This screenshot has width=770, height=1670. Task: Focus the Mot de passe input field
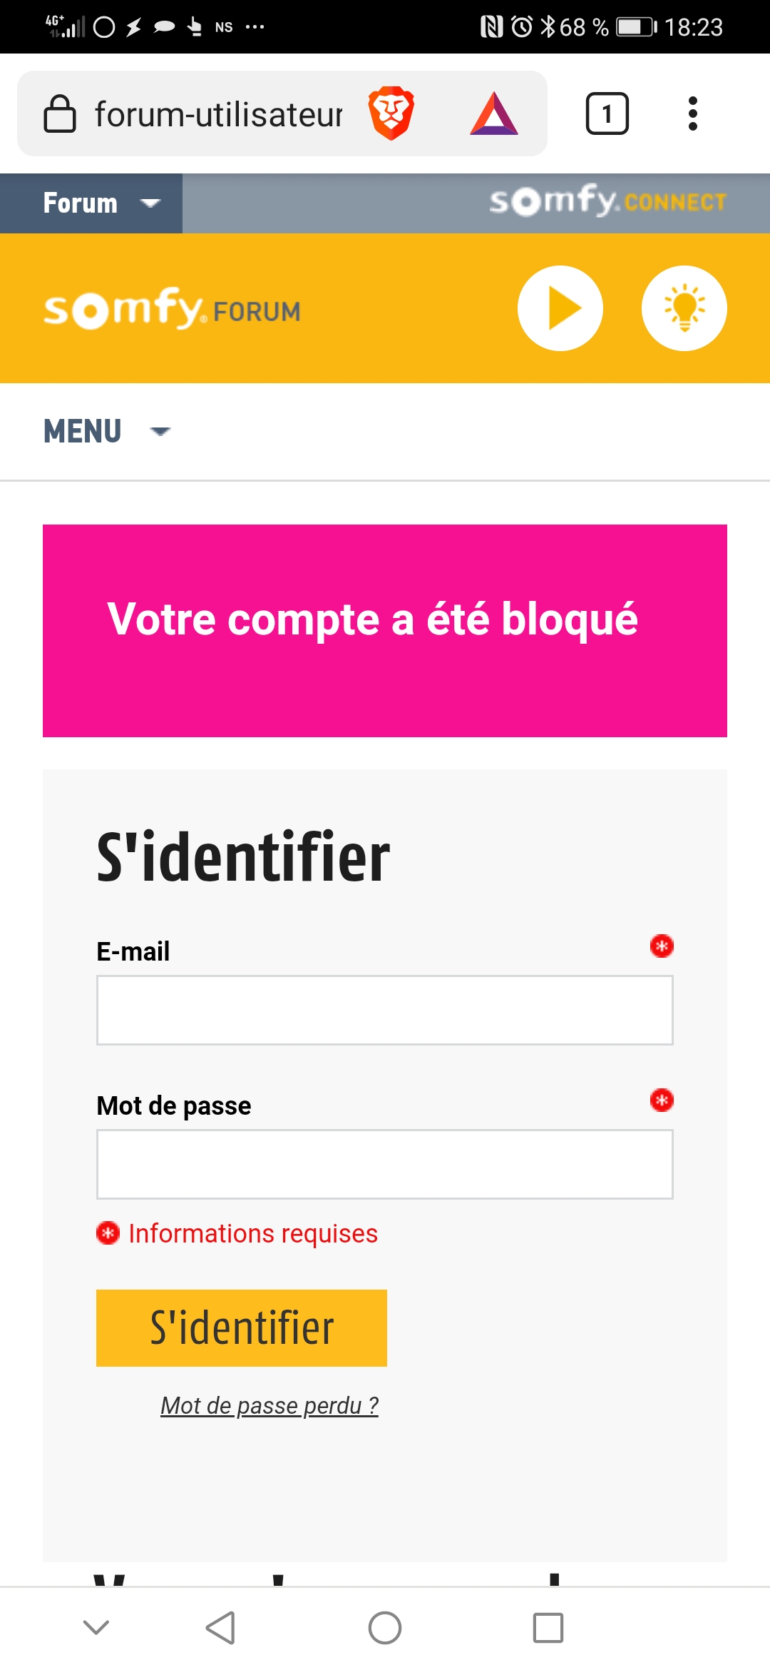385,1165
